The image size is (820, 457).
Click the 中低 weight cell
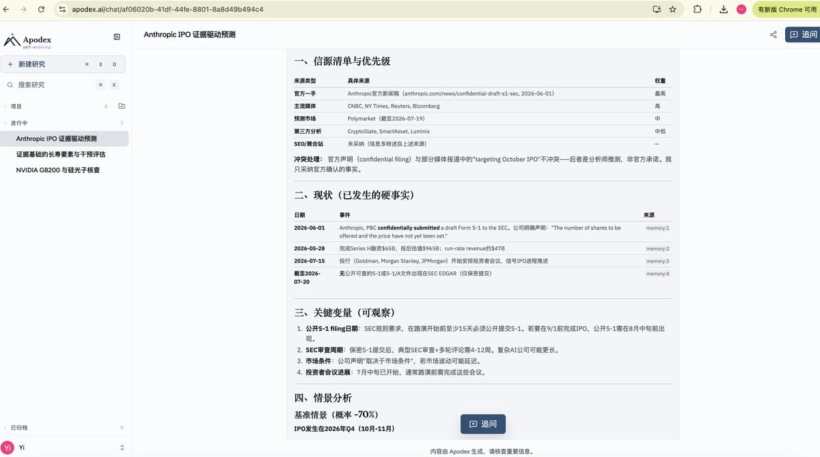(660, 131)
